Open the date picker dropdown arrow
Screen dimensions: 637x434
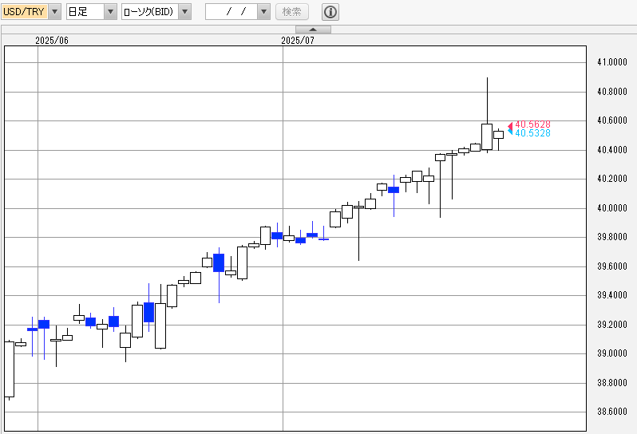click(263, 12)
